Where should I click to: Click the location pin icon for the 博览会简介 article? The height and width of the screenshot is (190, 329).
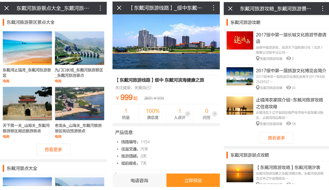(x=258, y=88)
